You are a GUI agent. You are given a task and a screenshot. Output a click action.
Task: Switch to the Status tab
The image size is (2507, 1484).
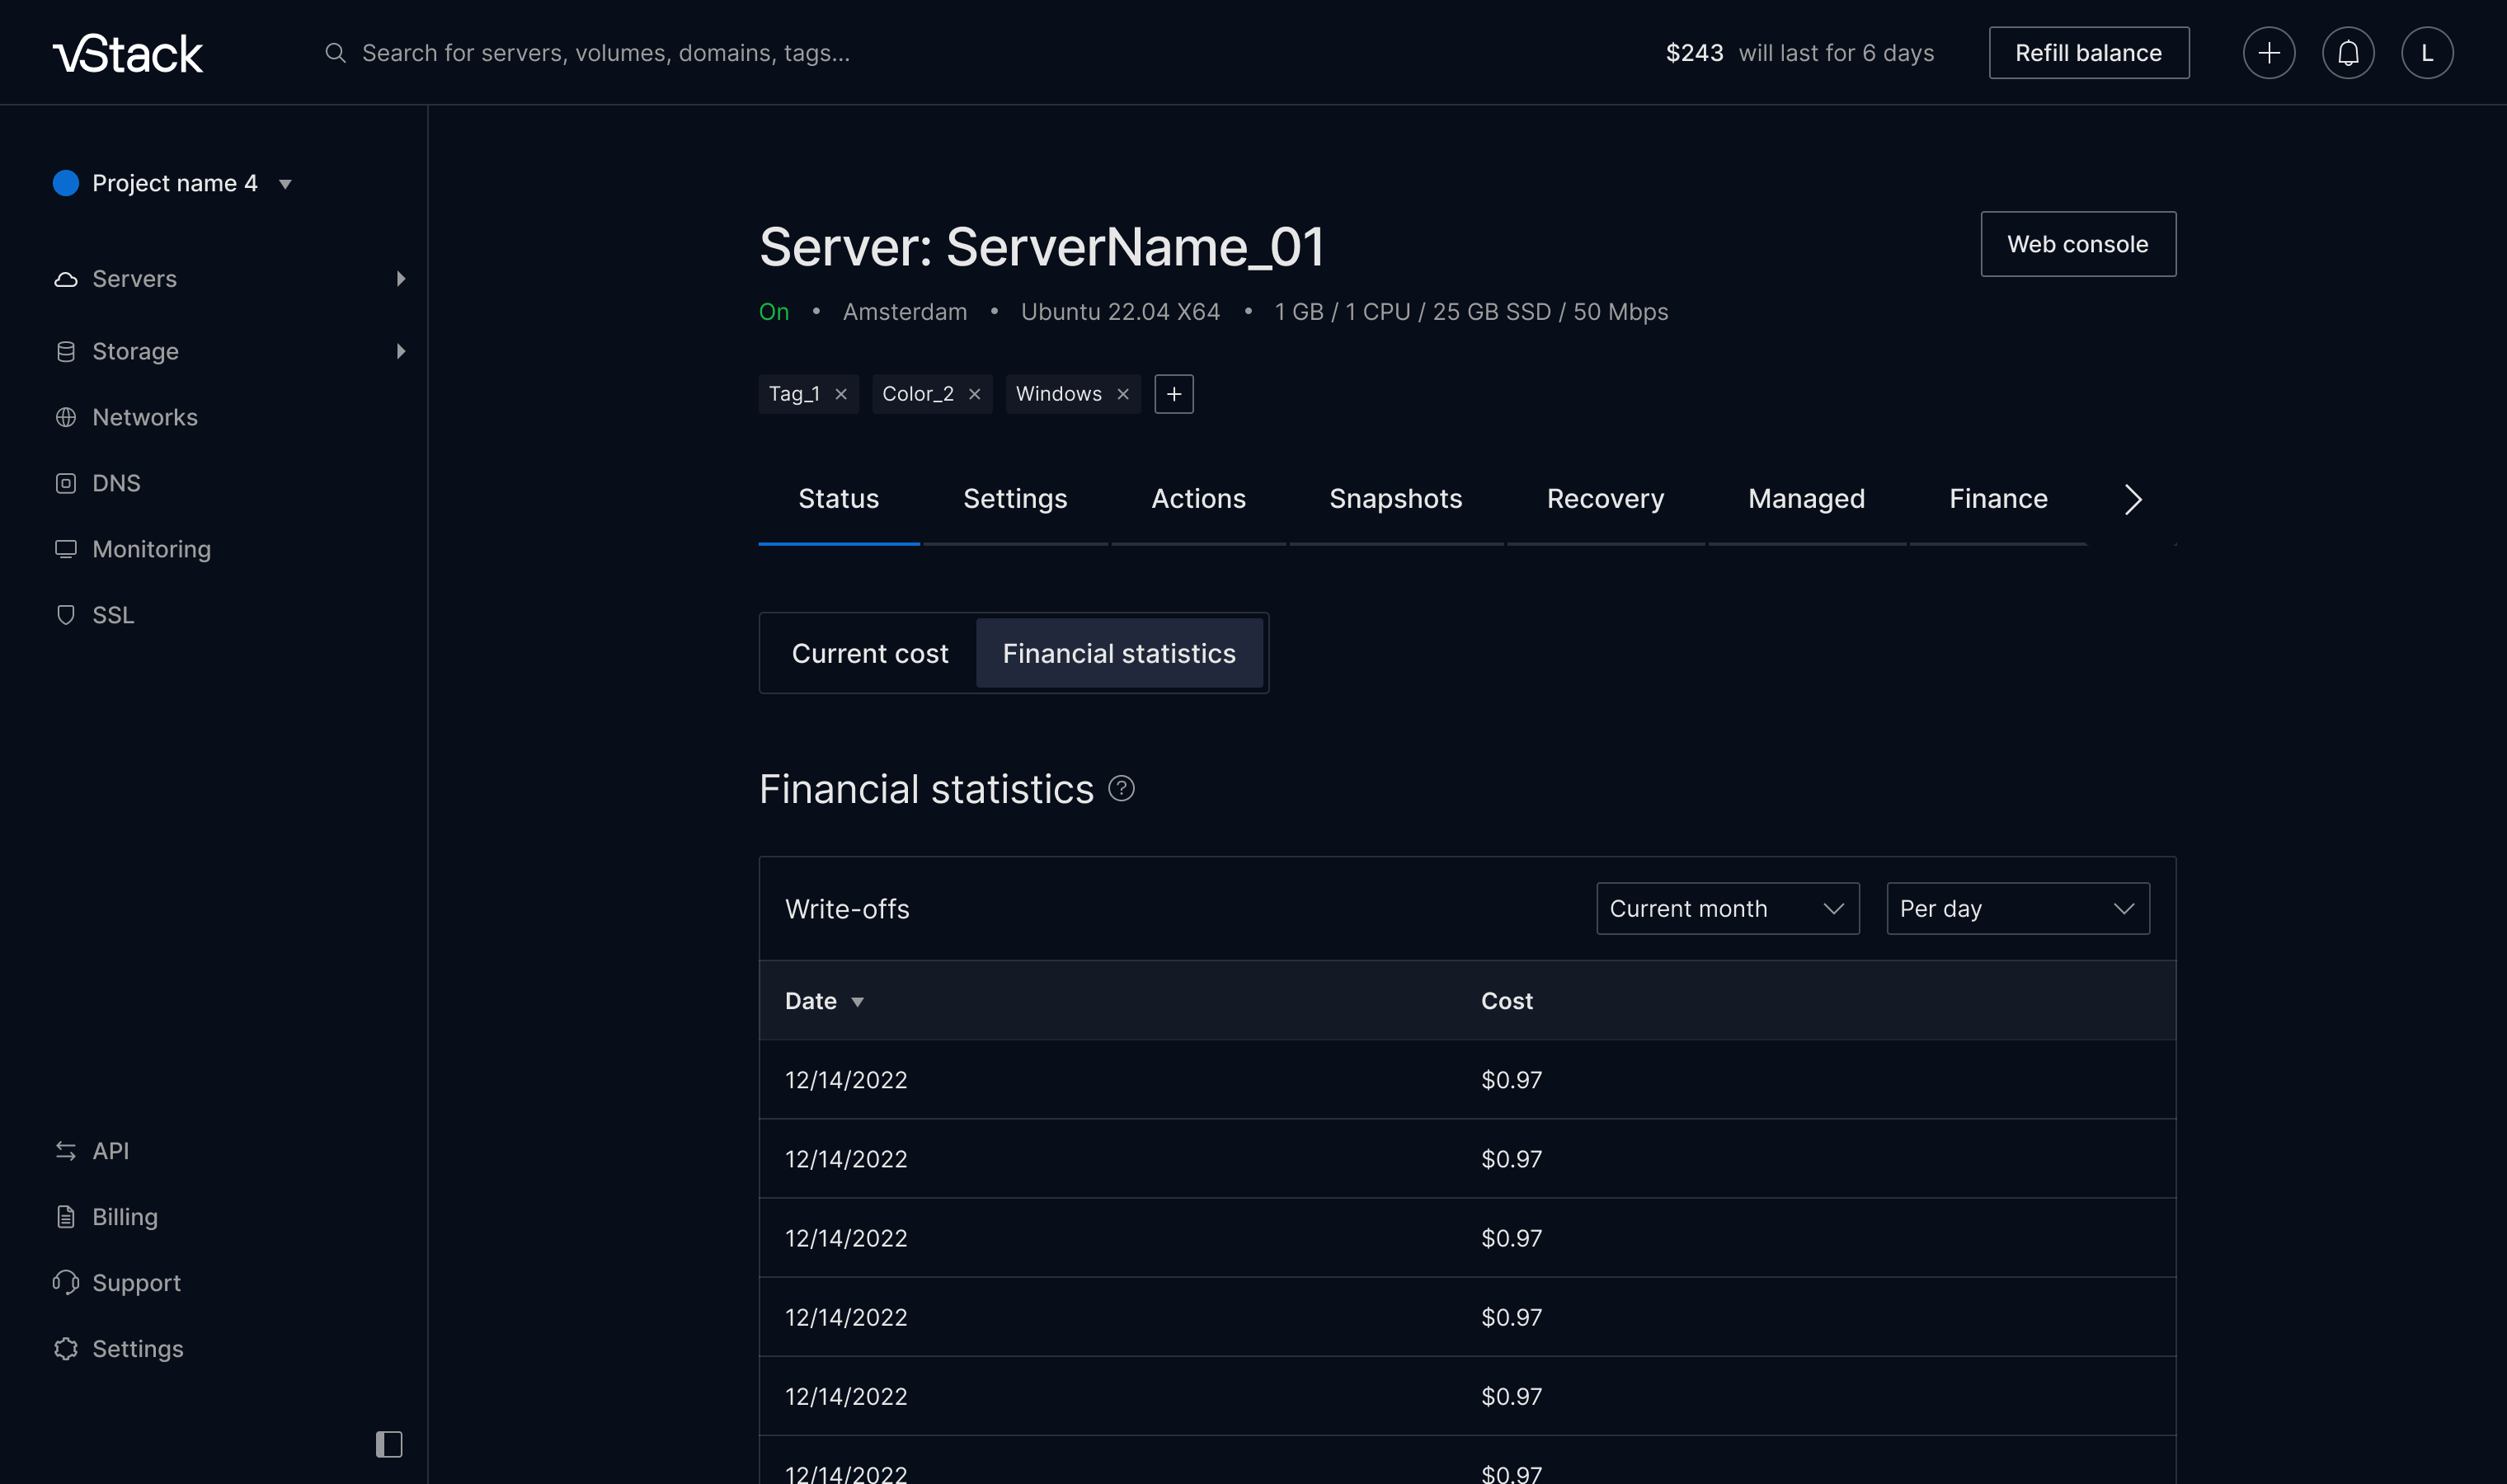(x=838, y=499)
